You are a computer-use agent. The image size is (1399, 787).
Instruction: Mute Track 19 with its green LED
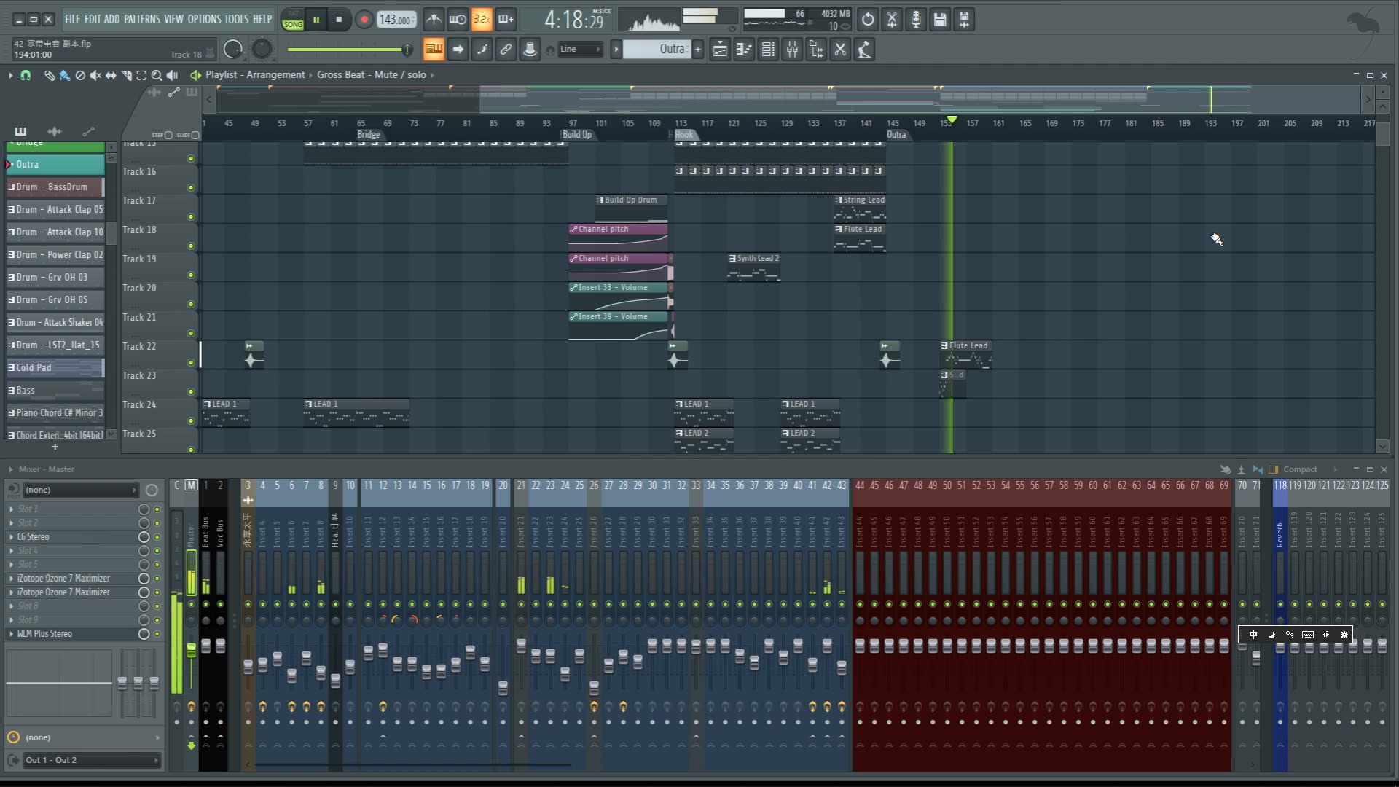(x=191, y=275)
